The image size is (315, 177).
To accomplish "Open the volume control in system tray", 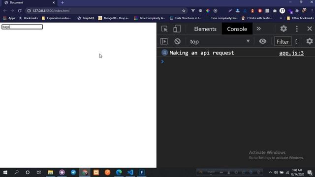I will [x=276, y=173].
